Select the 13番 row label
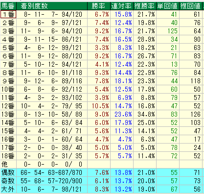Screen dimensions: 204x194 coord(8,114)
